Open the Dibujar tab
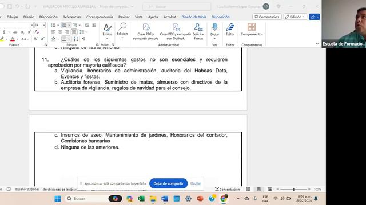 click(x=13, y=17)
